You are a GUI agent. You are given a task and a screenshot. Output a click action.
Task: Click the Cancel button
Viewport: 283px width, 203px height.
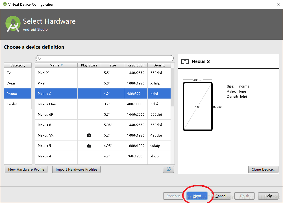coord(221,196)
